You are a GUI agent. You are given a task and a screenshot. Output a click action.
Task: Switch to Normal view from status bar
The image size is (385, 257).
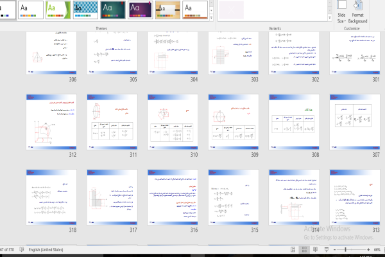pos(293,250)
